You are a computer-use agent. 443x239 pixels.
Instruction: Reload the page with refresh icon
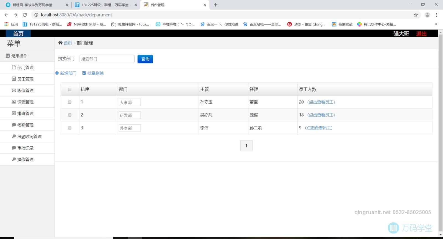coord(25,15)
